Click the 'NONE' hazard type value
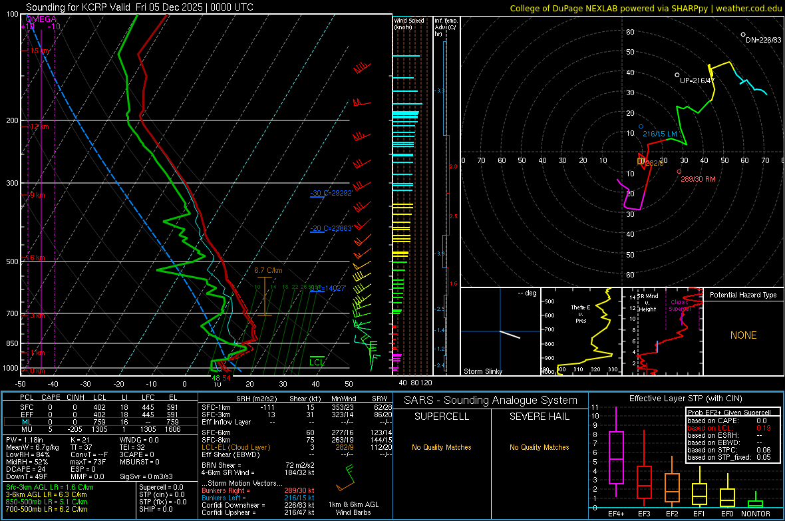The width and height of the screenshot is (785, 521). click(743, 335)
